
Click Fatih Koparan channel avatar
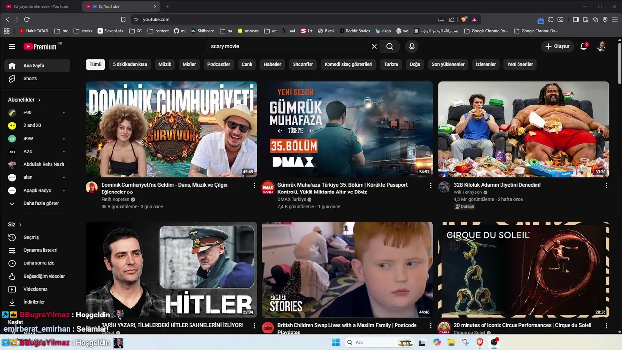tap(92, 188)
